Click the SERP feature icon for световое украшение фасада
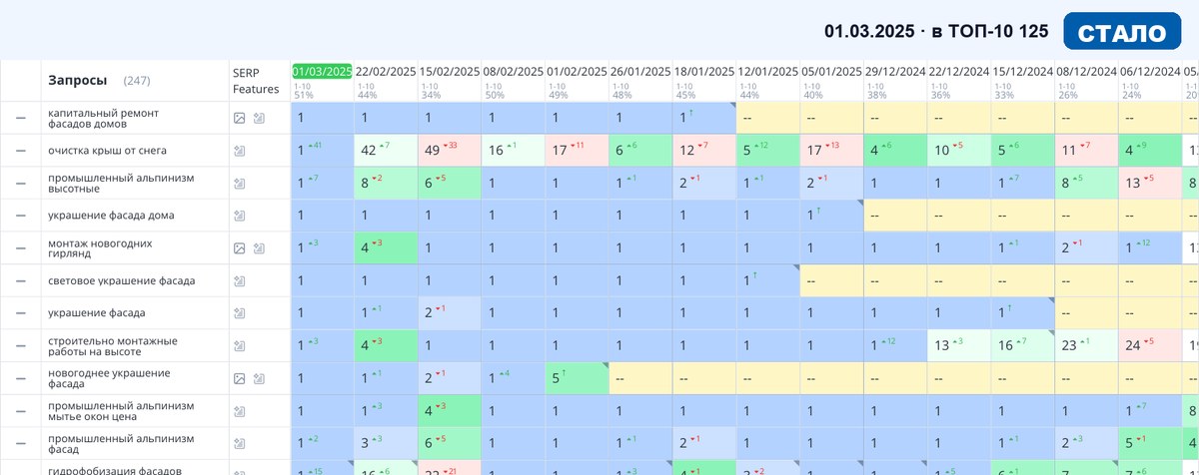1199x475 pixels. tap(239, 281)
